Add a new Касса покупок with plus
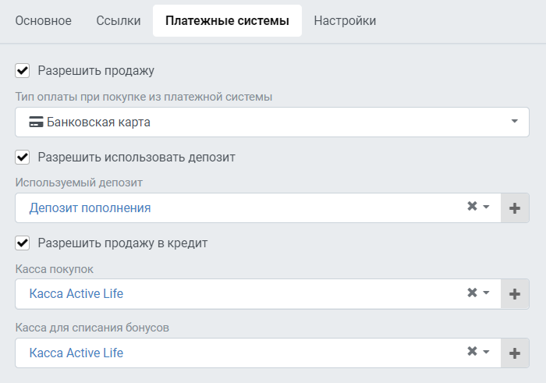This screenshot has height=383, width=546. (x=515, y=294)
